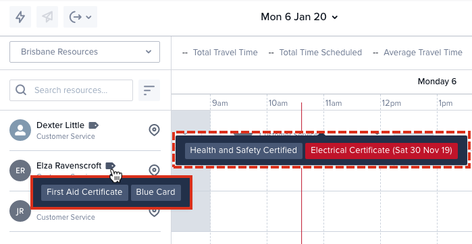472x244 pixels.
Task: Click the red Electrical Certificate expired tag
Action: pyautogui.click(x=382, y=150)
